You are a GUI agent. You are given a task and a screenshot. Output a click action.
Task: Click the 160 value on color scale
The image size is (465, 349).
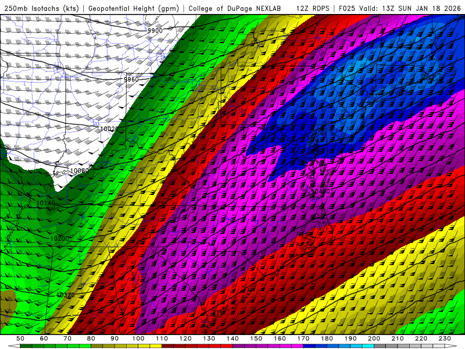280,339
